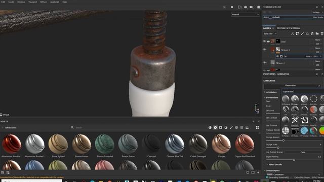Open the Curvature image input dropdown
The height and width of the screenshot is (182, 324).
coord(294,174)
